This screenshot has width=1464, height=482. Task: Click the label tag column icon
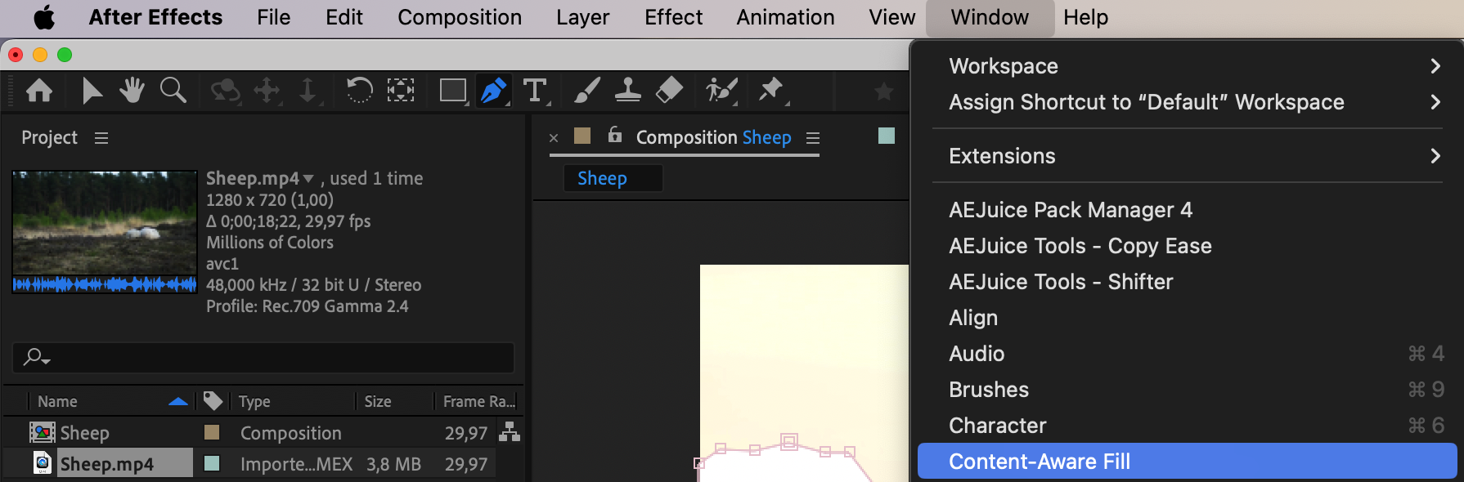coord(213,400)
